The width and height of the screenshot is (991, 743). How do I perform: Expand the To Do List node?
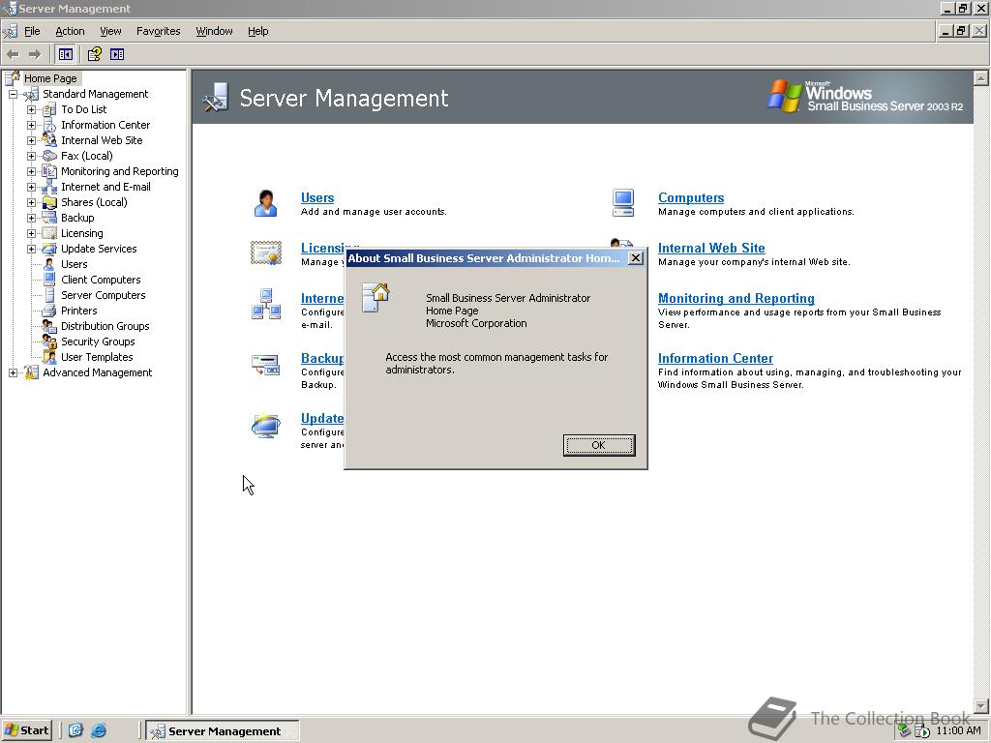[x=31, y=109]
